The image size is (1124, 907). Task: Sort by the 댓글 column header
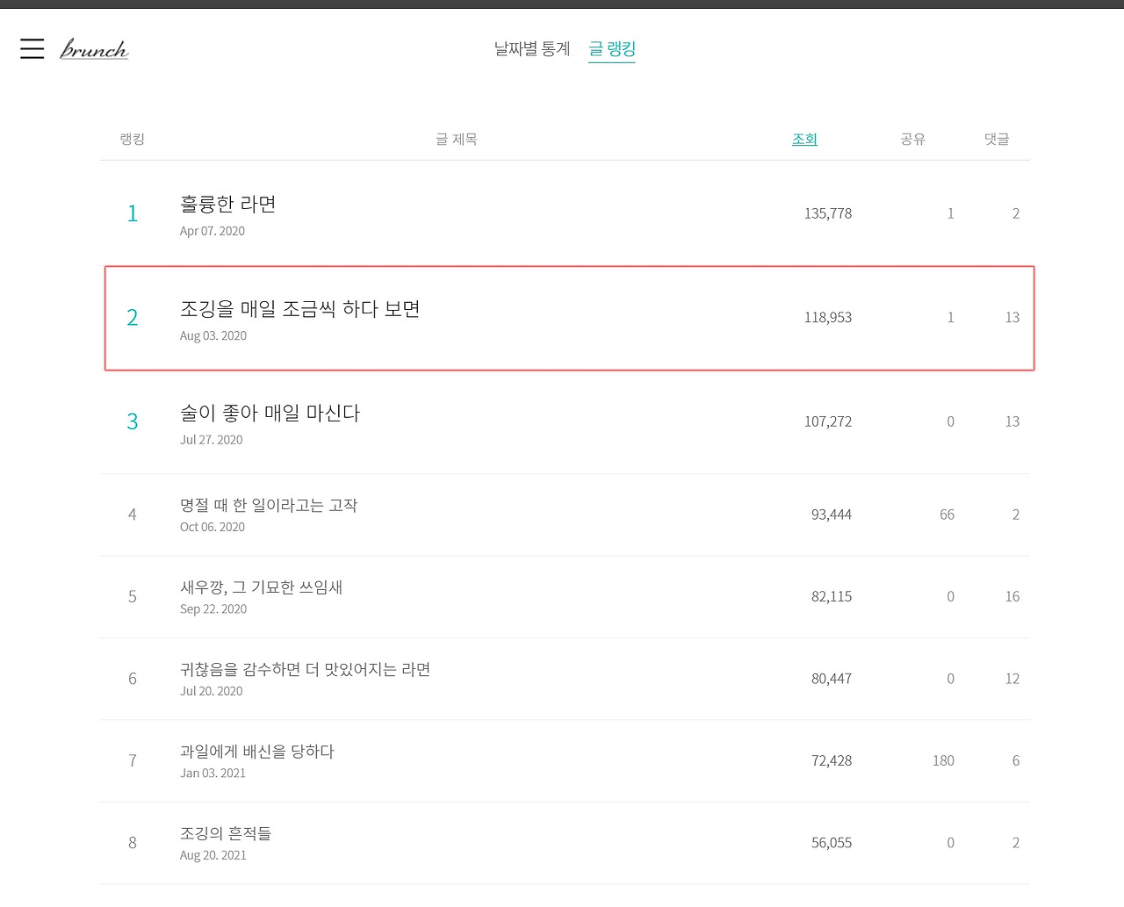(997, 139)
